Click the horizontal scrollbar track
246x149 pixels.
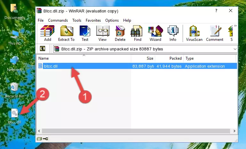pyautogui.click(x=136, y=131)
